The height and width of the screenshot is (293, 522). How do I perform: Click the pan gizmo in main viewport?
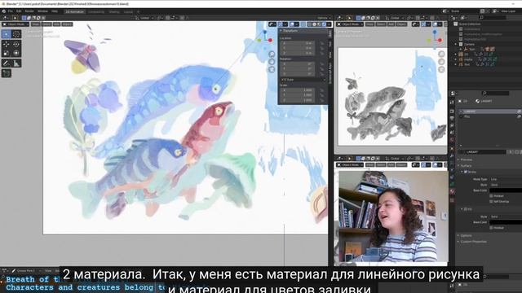(x=272, y=62)
